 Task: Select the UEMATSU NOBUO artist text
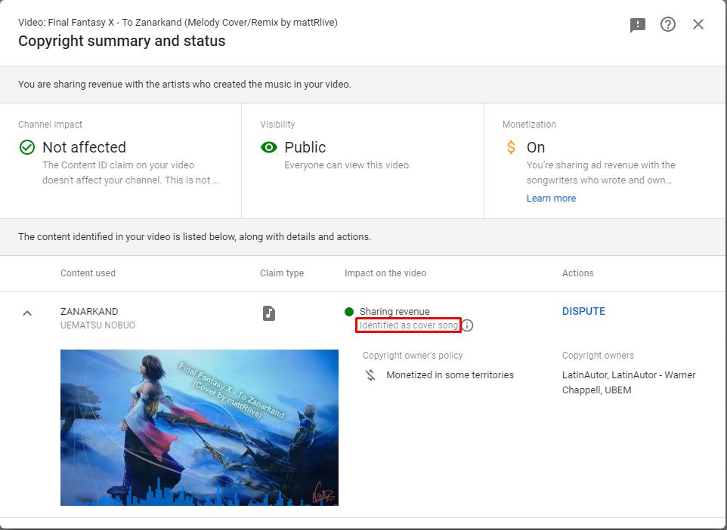(97, 325)
